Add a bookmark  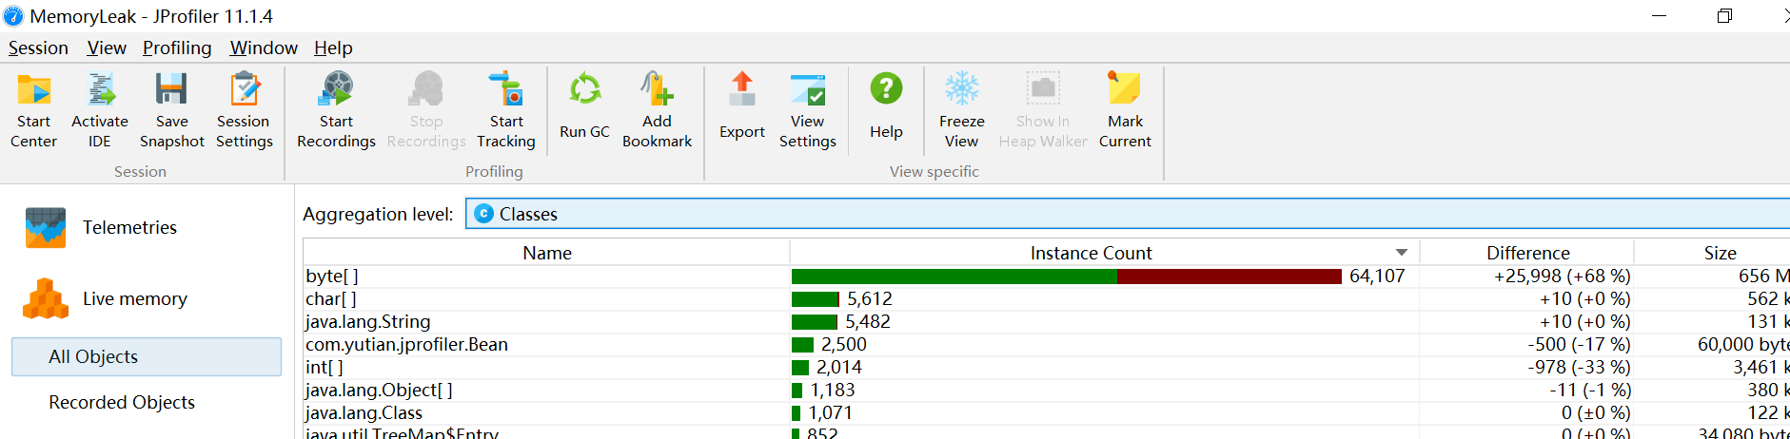click(657, 110)
